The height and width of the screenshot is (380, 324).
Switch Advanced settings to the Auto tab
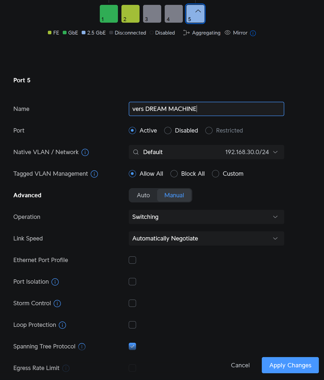pos(143,195)
